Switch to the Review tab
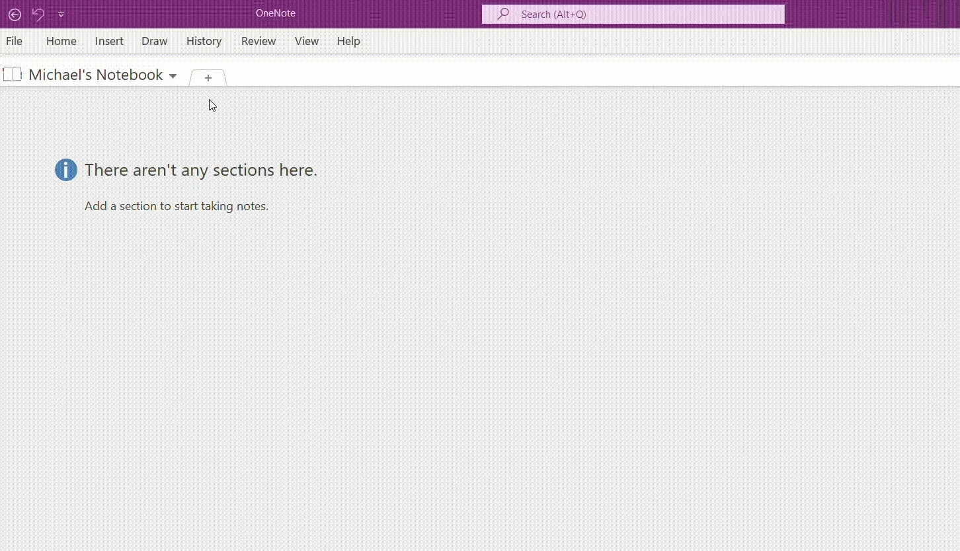The width and height of the screenshot is (960, 551). (258, 41)
